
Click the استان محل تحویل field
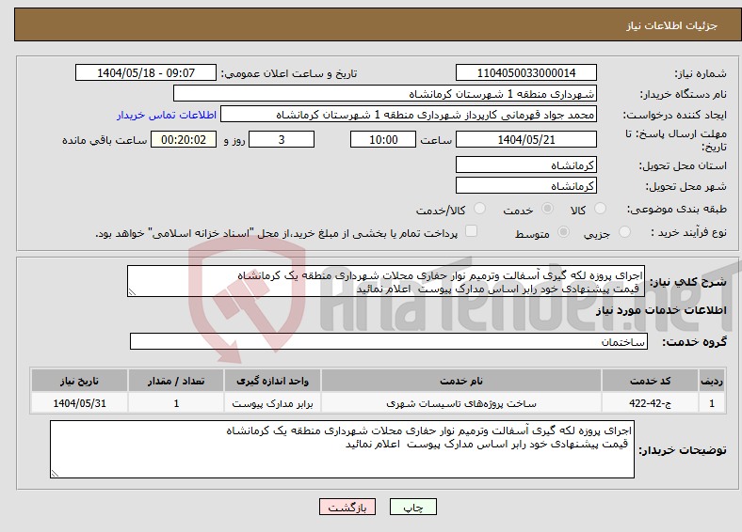pyautogui.click(x=525, y=164)
